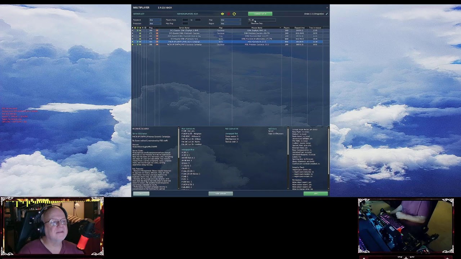This screenshot has width=461, height=259.
Task: Toggle the Mission Name sort arrow
Action: 280,28
